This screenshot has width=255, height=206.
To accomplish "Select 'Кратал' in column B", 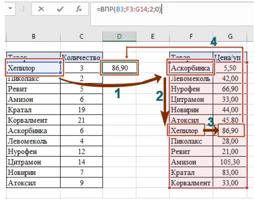I will coord(33,110).
